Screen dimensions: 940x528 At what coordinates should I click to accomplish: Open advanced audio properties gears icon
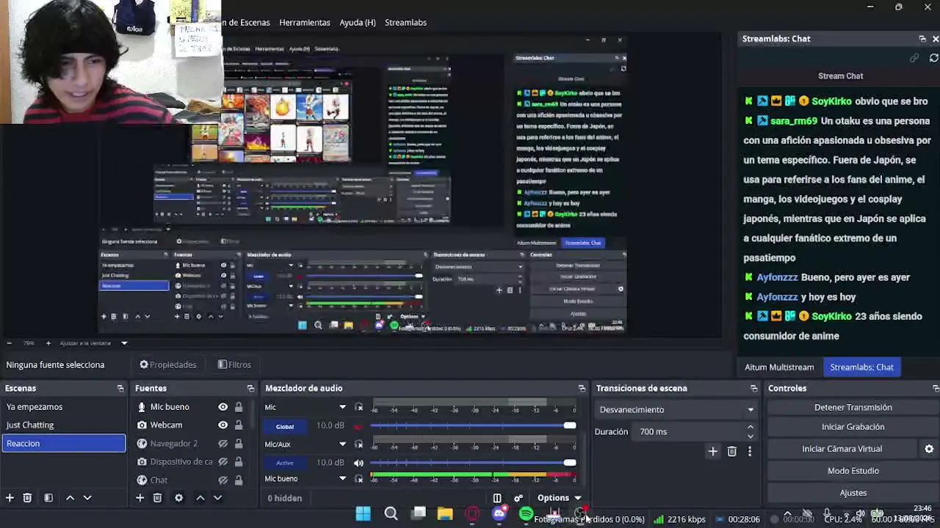click(517, 499)
